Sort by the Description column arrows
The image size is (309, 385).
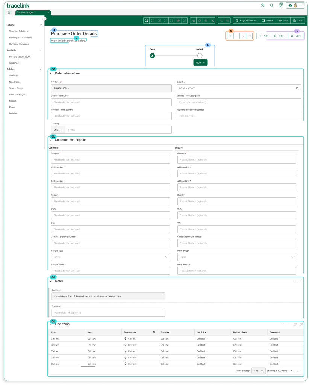click(154, 332)
